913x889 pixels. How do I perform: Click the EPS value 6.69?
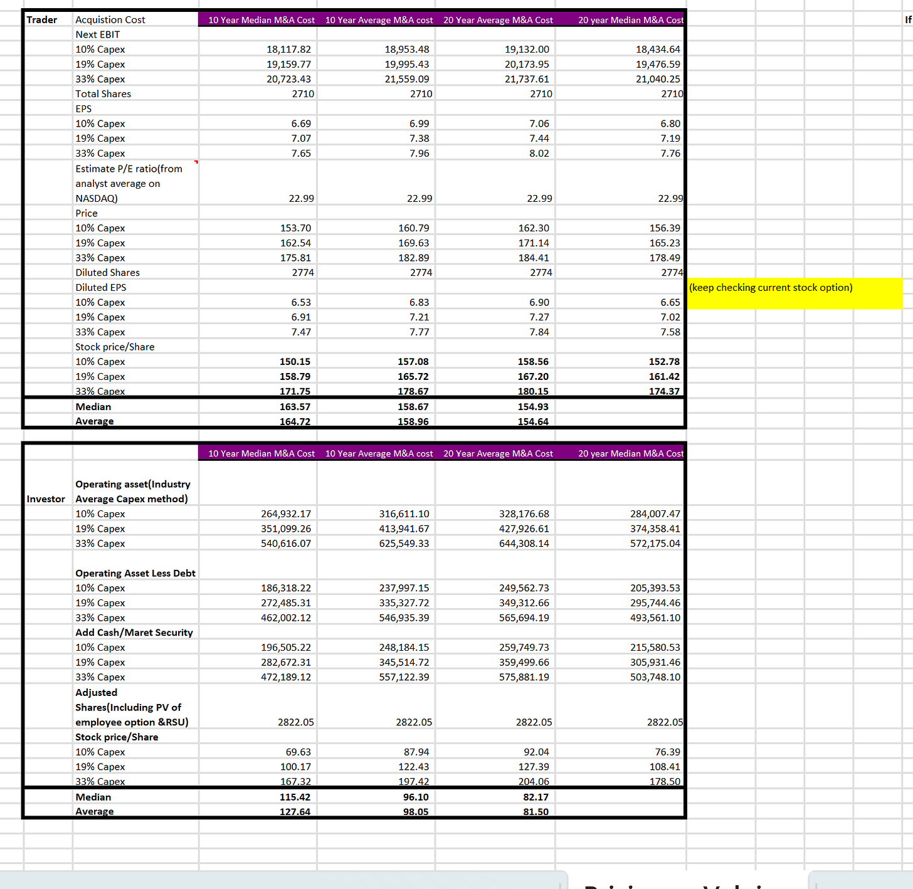[301, 124]
